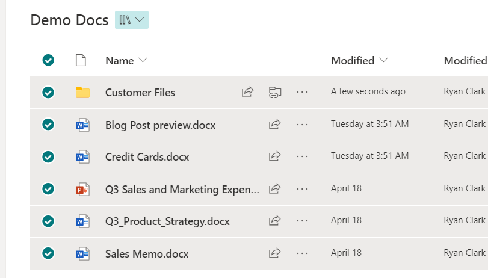The image size is (488, 278).
Task: Click 'April 18' for Q3_Product_Strategy.docx
Action: pyautogui.click(x=346, y=220)
